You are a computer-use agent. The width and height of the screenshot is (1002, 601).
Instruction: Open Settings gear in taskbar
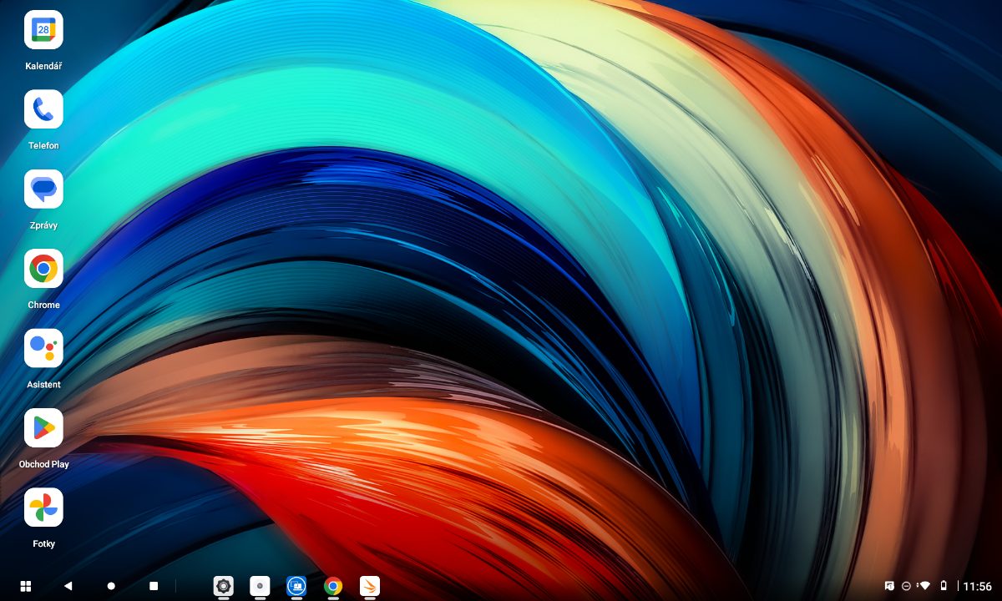coord(223,586)
